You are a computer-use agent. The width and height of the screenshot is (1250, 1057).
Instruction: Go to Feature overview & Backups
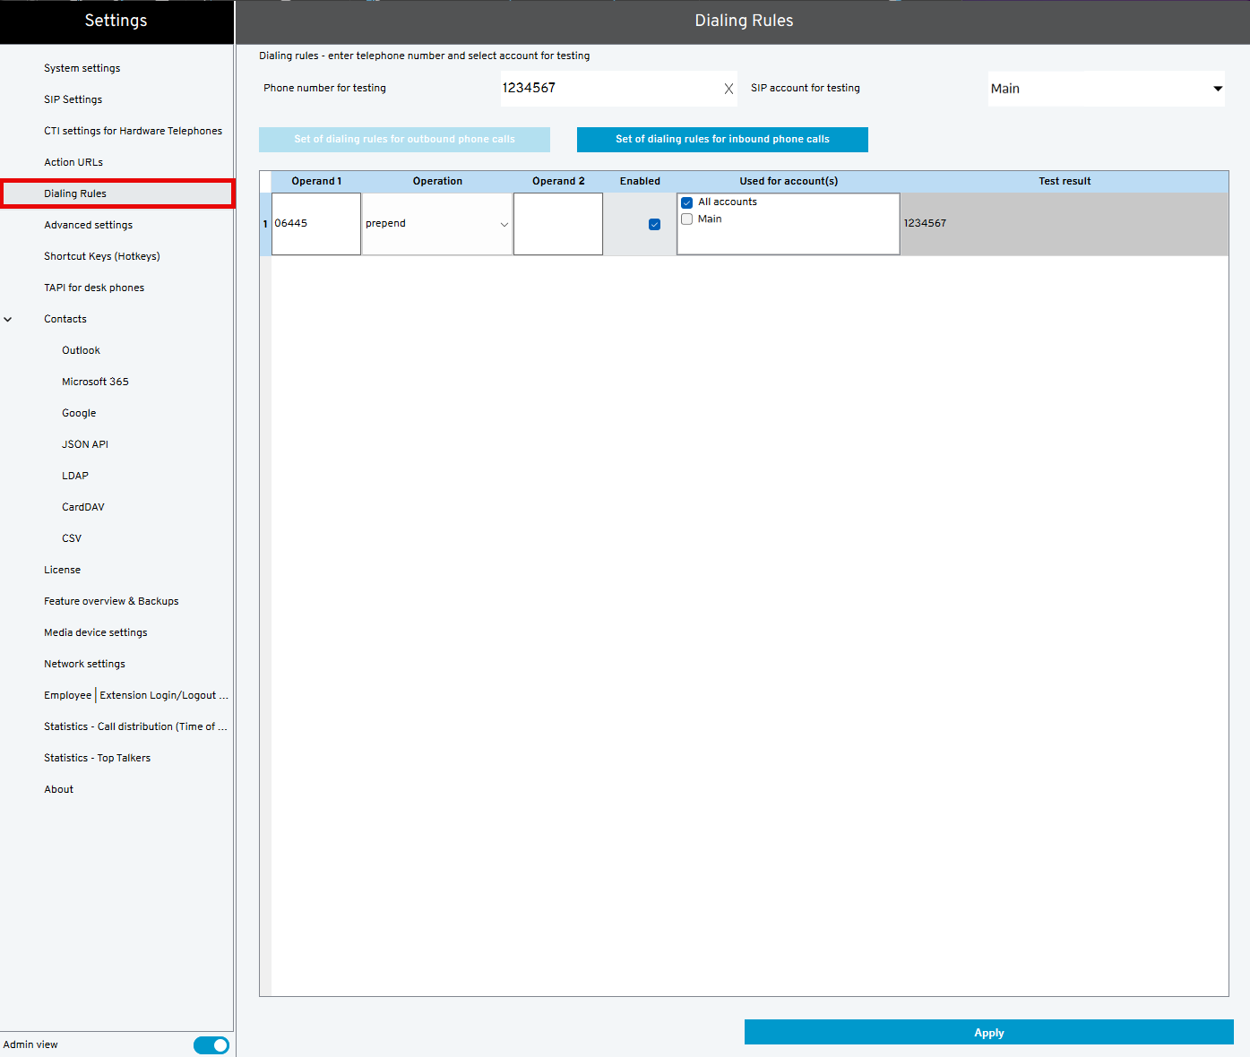[111, 601]
